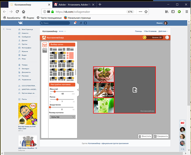Reload the page in Firefox
Screen dimensions: 191x155
(17, 12)
